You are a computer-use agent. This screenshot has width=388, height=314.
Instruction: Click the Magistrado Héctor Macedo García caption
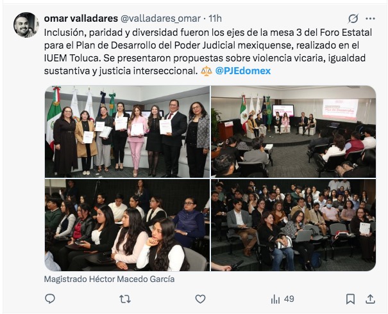109,279
